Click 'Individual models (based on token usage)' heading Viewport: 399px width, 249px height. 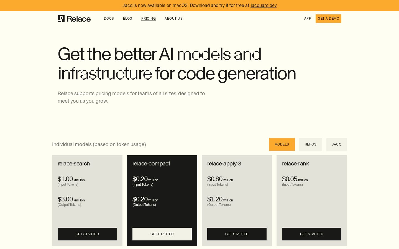tap(99, 144)
